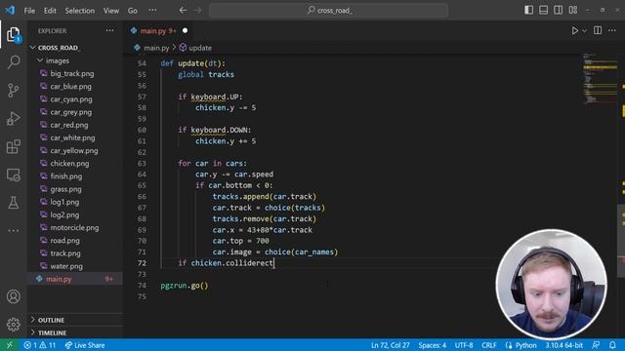Open the Source Control view

coord(13,91)
